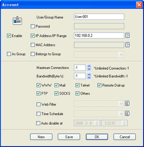Open the Time Schedule edit button
The image size is (144, 147).
point(127,114)
